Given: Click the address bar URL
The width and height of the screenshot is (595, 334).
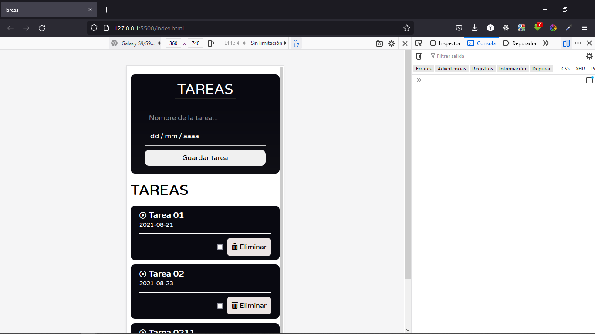Looking at the screenshot, I should 149,28.
